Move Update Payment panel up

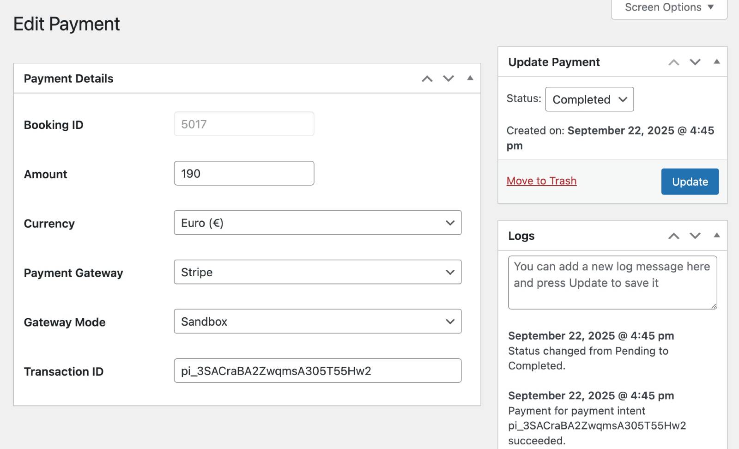tap(673, 62)
